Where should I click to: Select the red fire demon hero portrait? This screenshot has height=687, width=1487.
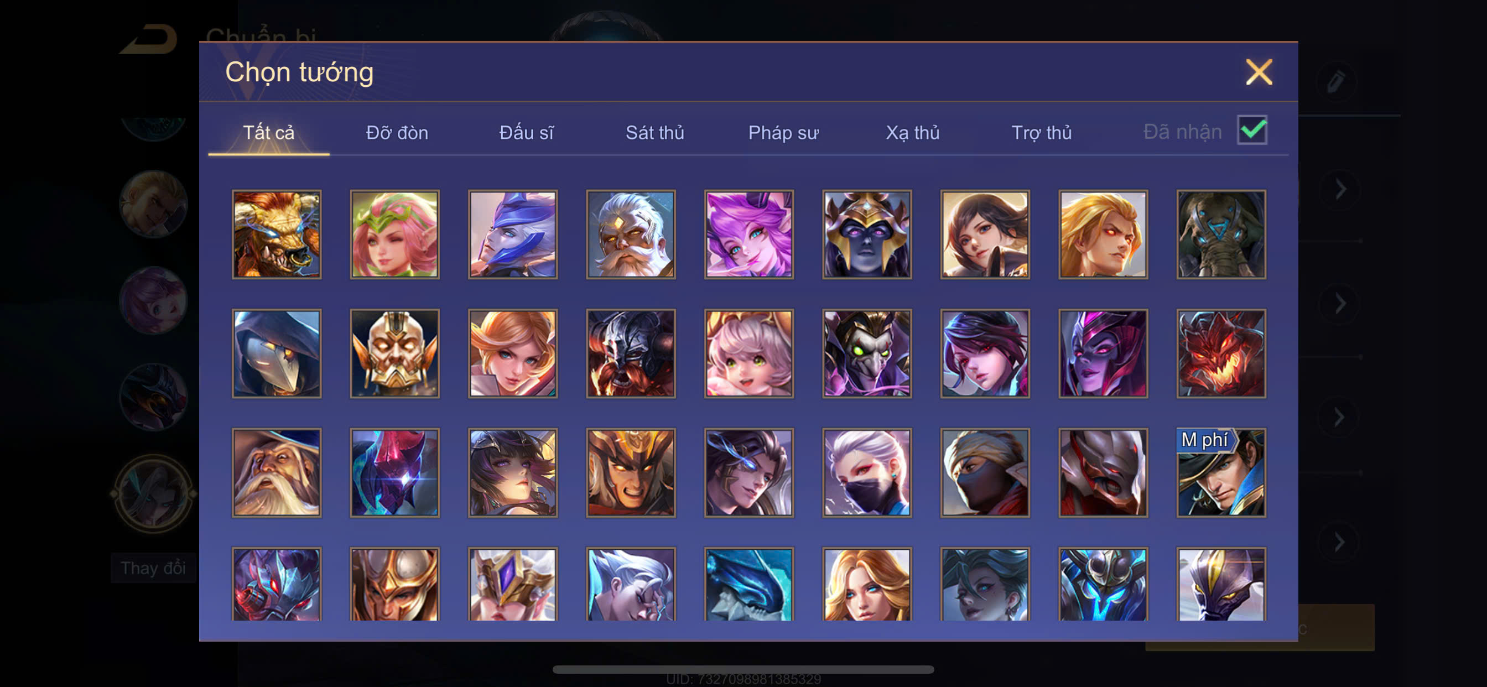pyautogui.click(x=1221, y=353)
